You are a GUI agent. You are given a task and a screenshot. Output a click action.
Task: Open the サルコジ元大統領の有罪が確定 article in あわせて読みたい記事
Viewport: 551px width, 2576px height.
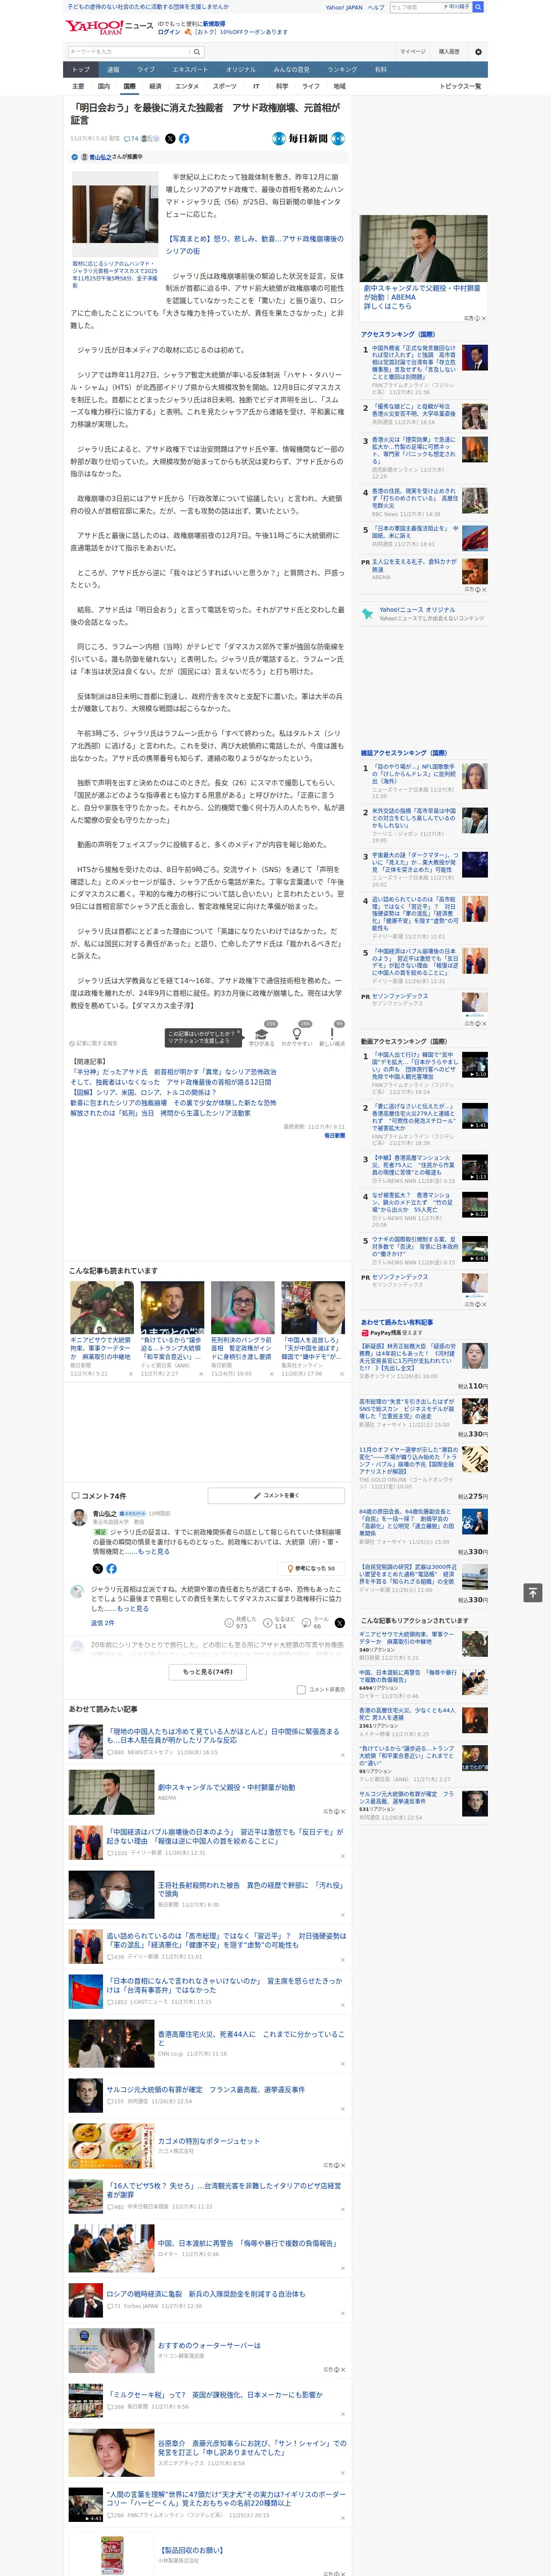[206, 2089]
